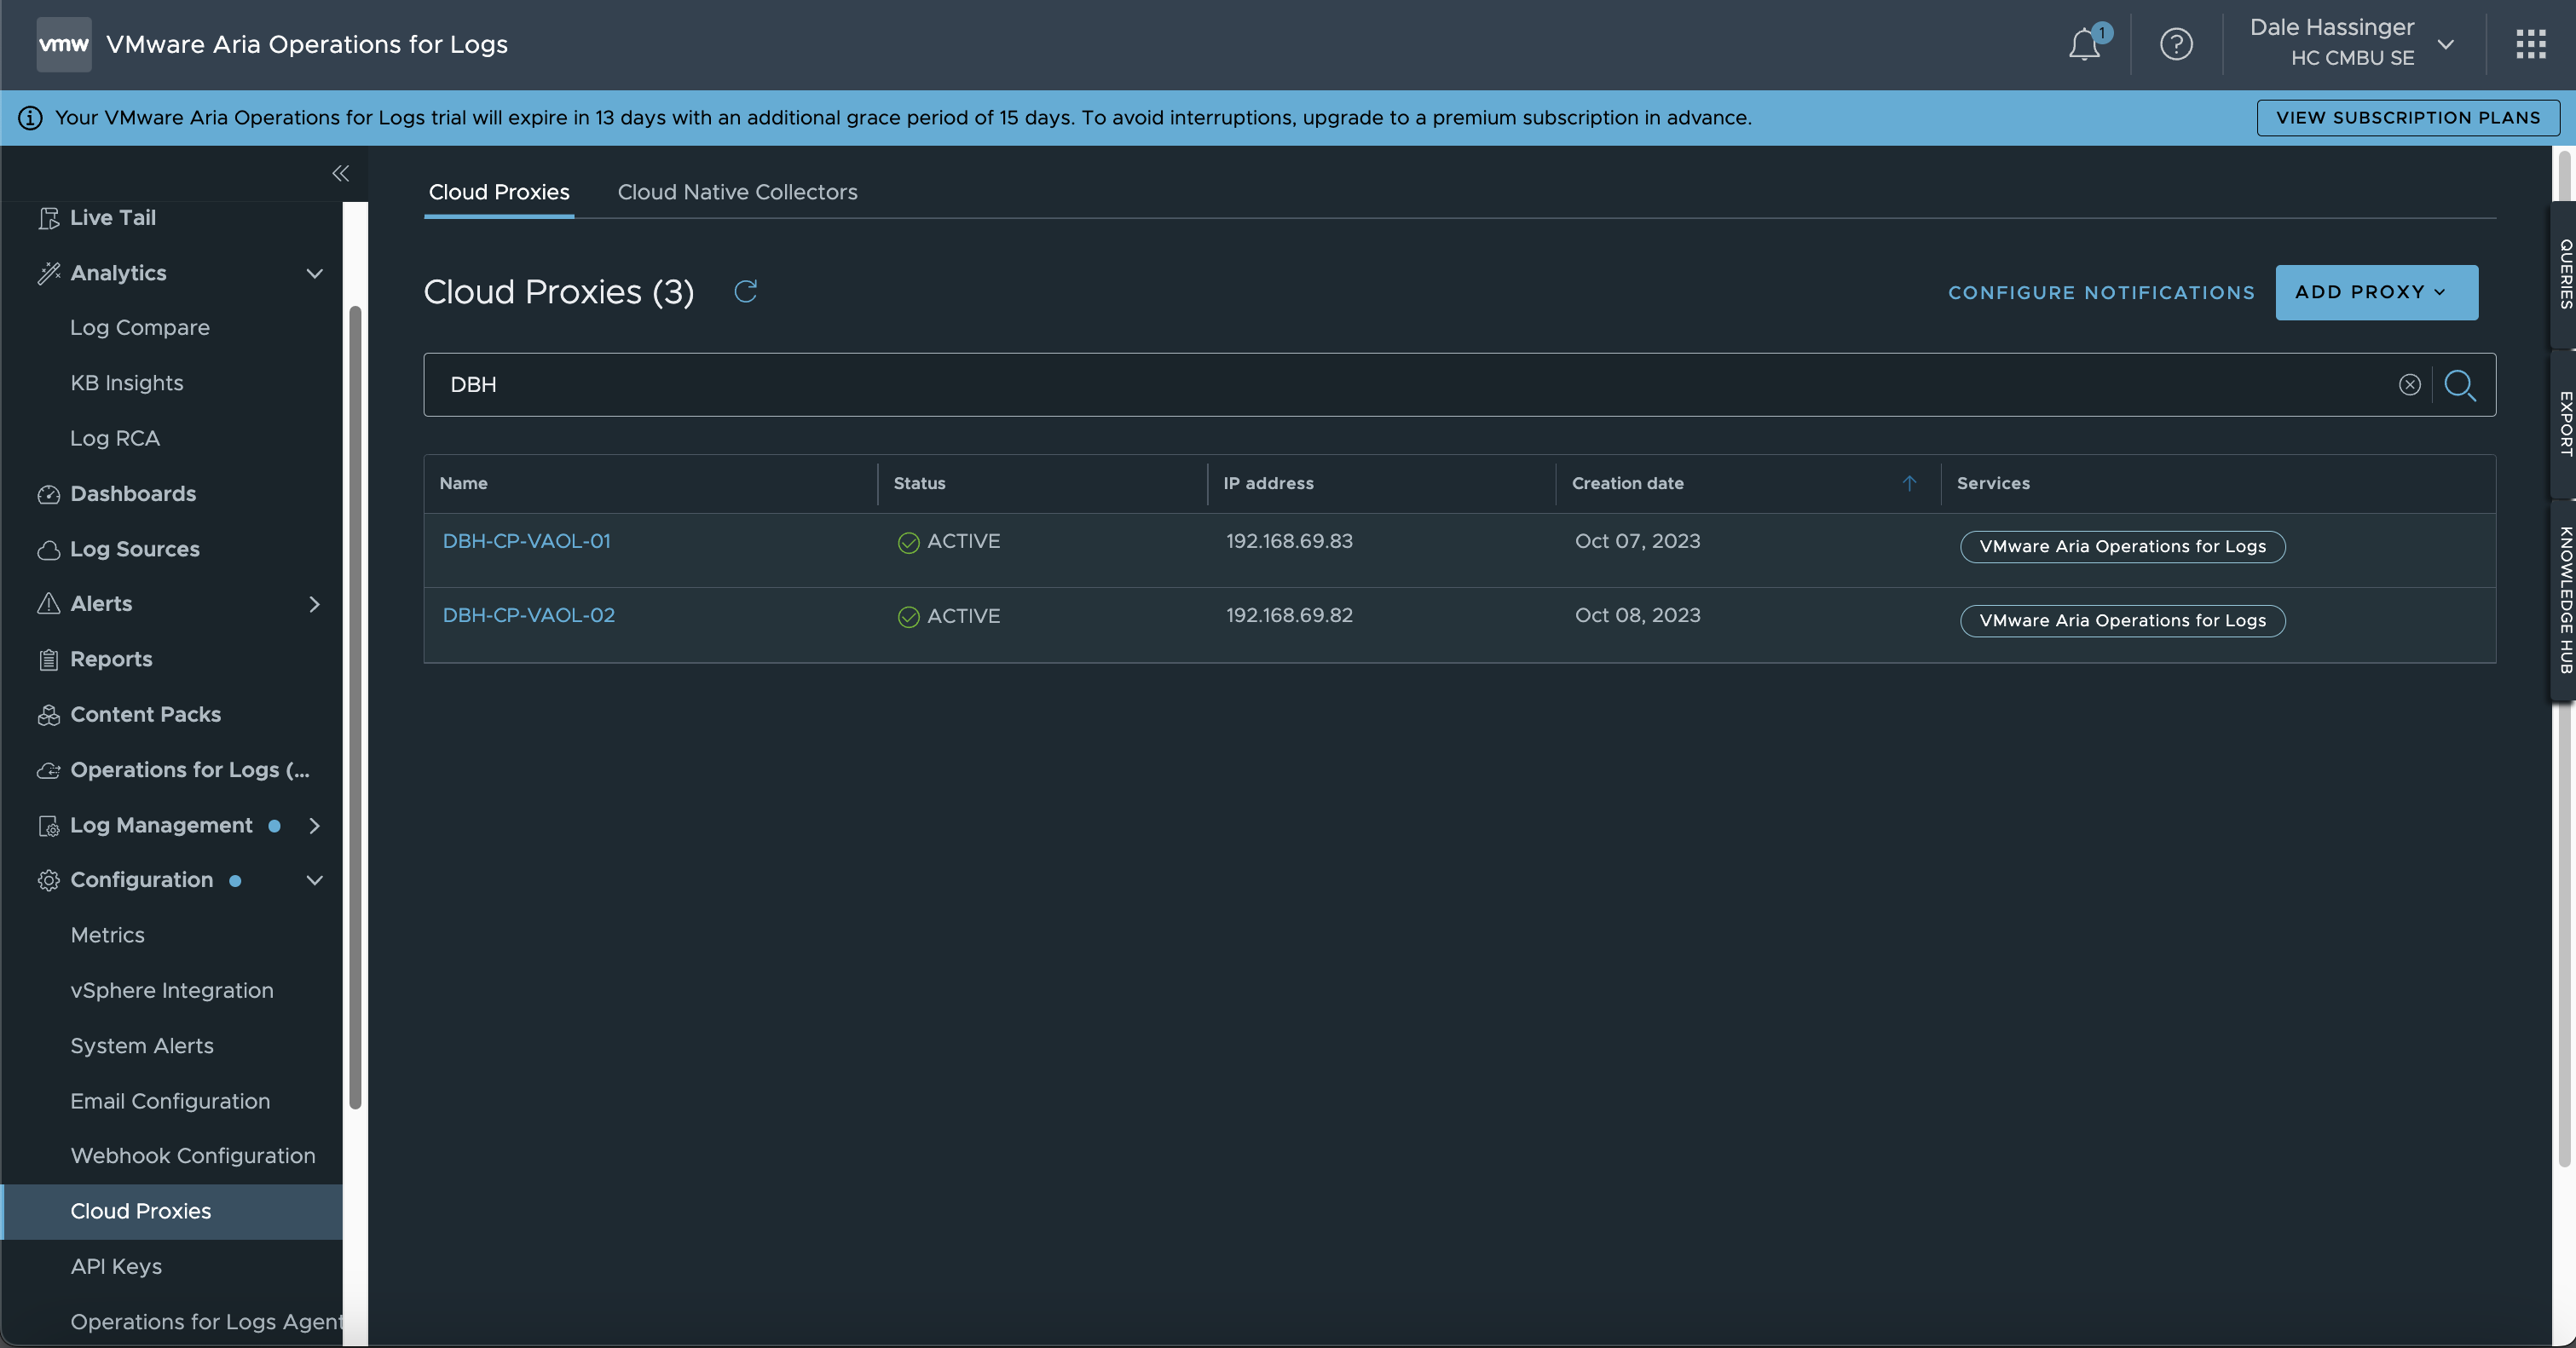Open the help question mark icon

(2176, 45)
